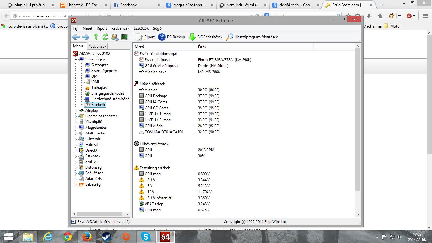Open the Súgó menu
This screenshot has height=243, width=432.
[157, 28]
